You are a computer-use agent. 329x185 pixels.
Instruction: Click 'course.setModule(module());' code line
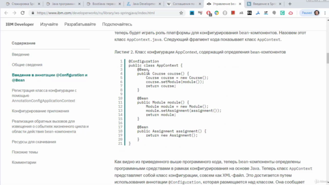coord(175,82)
